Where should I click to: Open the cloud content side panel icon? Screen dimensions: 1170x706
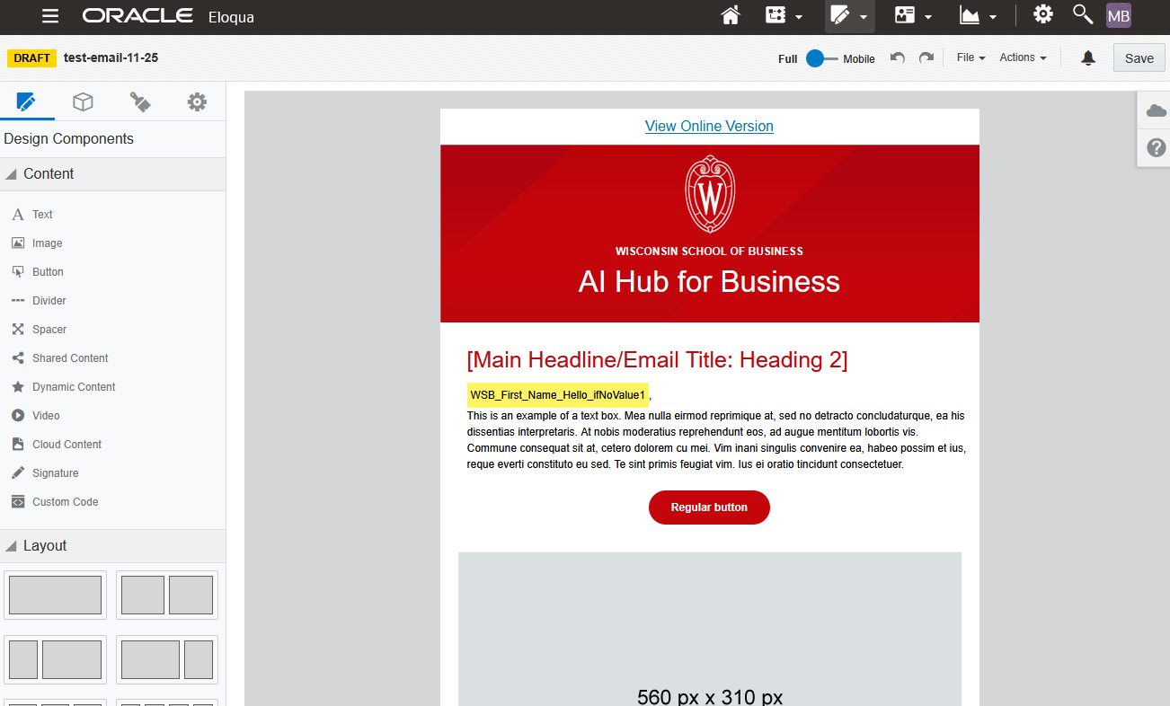tap(1156, 110)
